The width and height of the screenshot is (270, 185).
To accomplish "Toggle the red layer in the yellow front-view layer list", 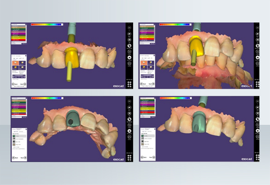I will 18,40.
